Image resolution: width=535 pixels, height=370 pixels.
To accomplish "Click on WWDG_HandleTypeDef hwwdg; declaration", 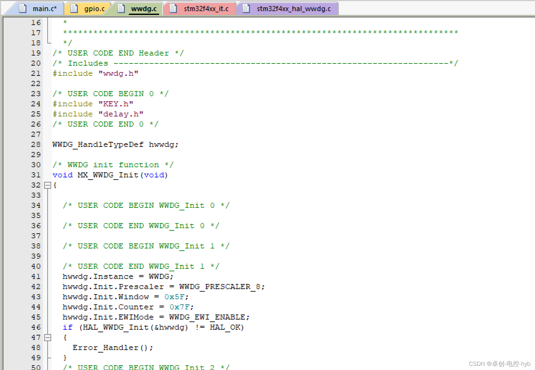I will (115, 145).
